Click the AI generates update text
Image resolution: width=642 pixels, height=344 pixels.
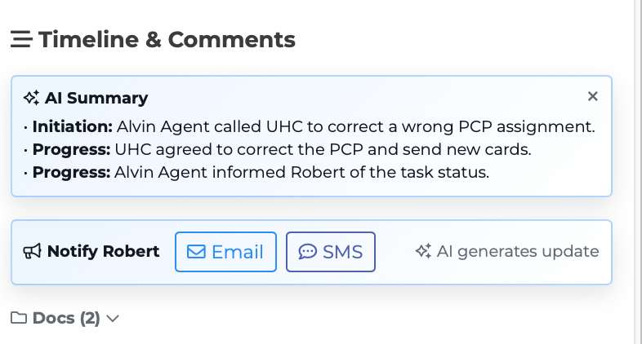tap(518, 252)
